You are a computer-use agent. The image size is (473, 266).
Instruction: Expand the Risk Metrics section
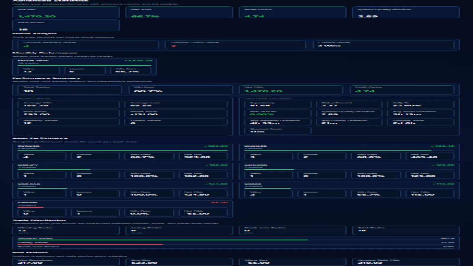[29, 253]
